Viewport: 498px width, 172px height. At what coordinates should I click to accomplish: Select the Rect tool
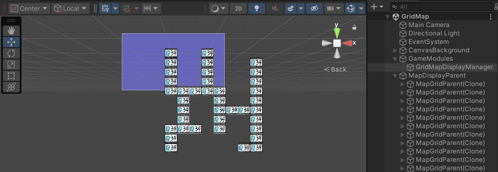click(x=11, y=76)
